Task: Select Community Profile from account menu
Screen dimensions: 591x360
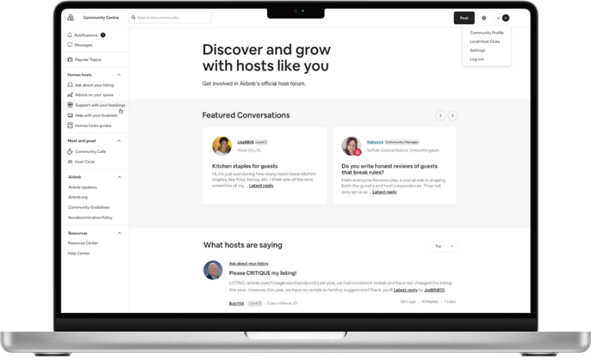Action: click(x=486, y=33)
